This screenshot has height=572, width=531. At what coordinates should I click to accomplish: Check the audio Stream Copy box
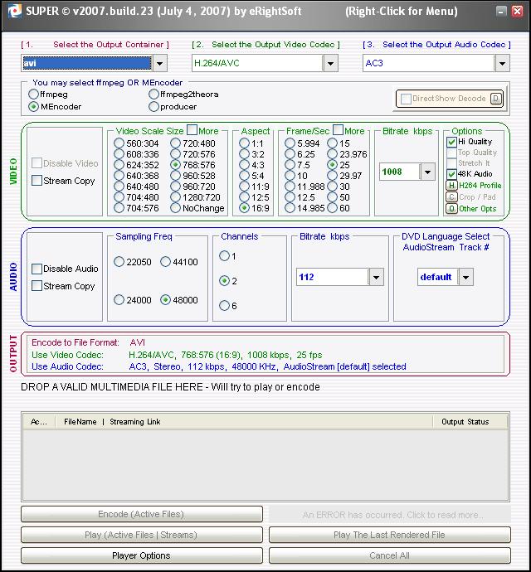coord(37,286)
